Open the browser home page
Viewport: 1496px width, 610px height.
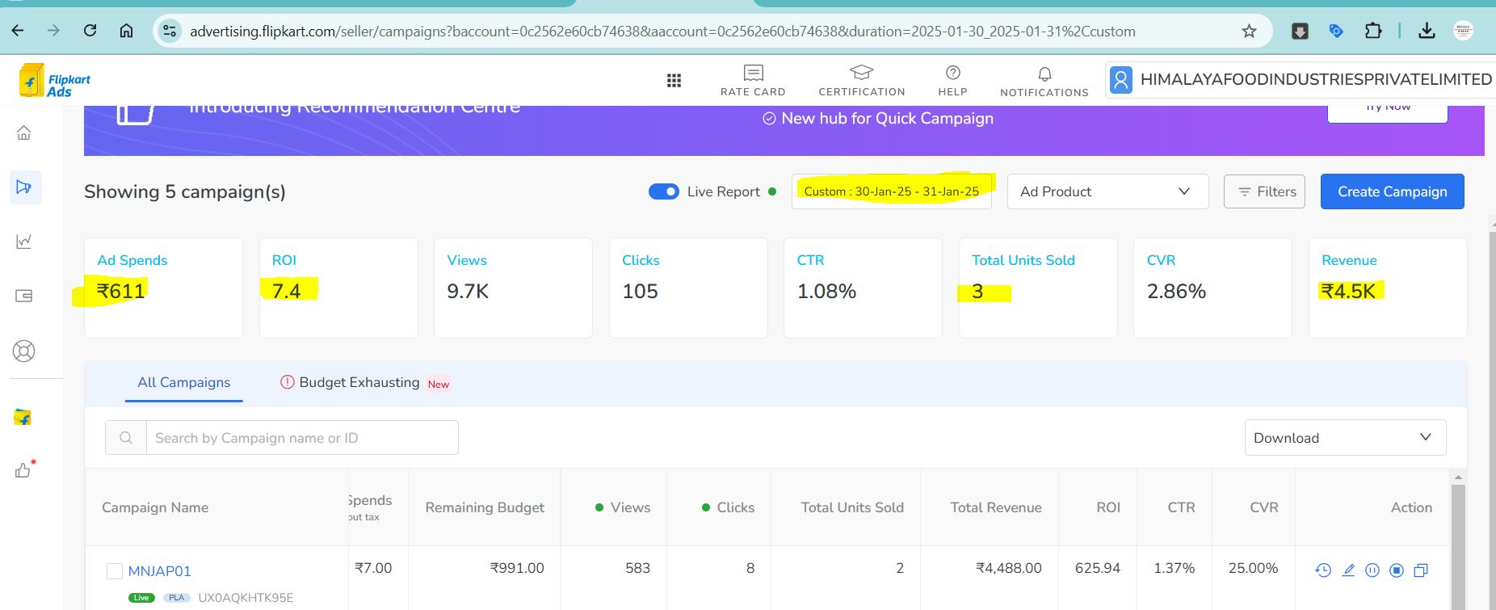coord(126,31)
